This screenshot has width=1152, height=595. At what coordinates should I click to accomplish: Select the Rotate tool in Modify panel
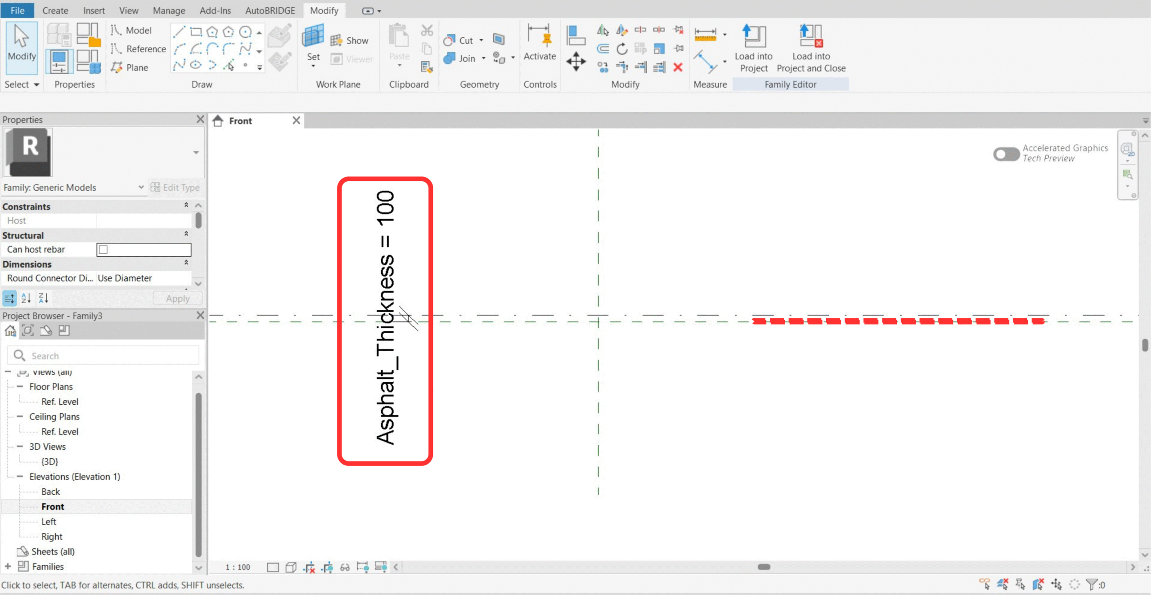[x=622, y=49]
